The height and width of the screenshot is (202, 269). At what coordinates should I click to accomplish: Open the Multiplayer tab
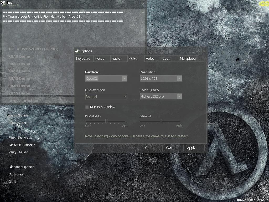(x=188, y=58)
